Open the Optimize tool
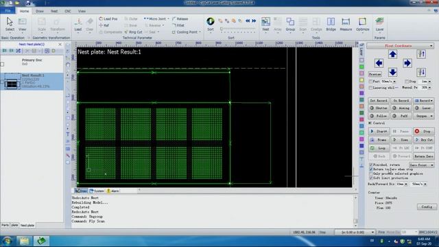The image size is (439, 247). (x=362, y=24)
